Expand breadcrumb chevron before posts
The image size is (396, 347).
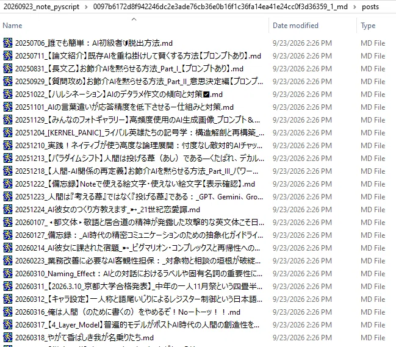(x=355, y=7)
